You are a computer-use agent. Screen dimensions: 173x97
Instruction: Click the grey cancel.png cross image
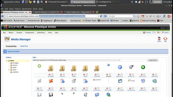coord(39,81)
